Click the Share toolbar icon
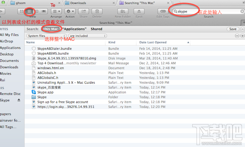This screenshot has width=245, height=147. [x=83, y=11]
